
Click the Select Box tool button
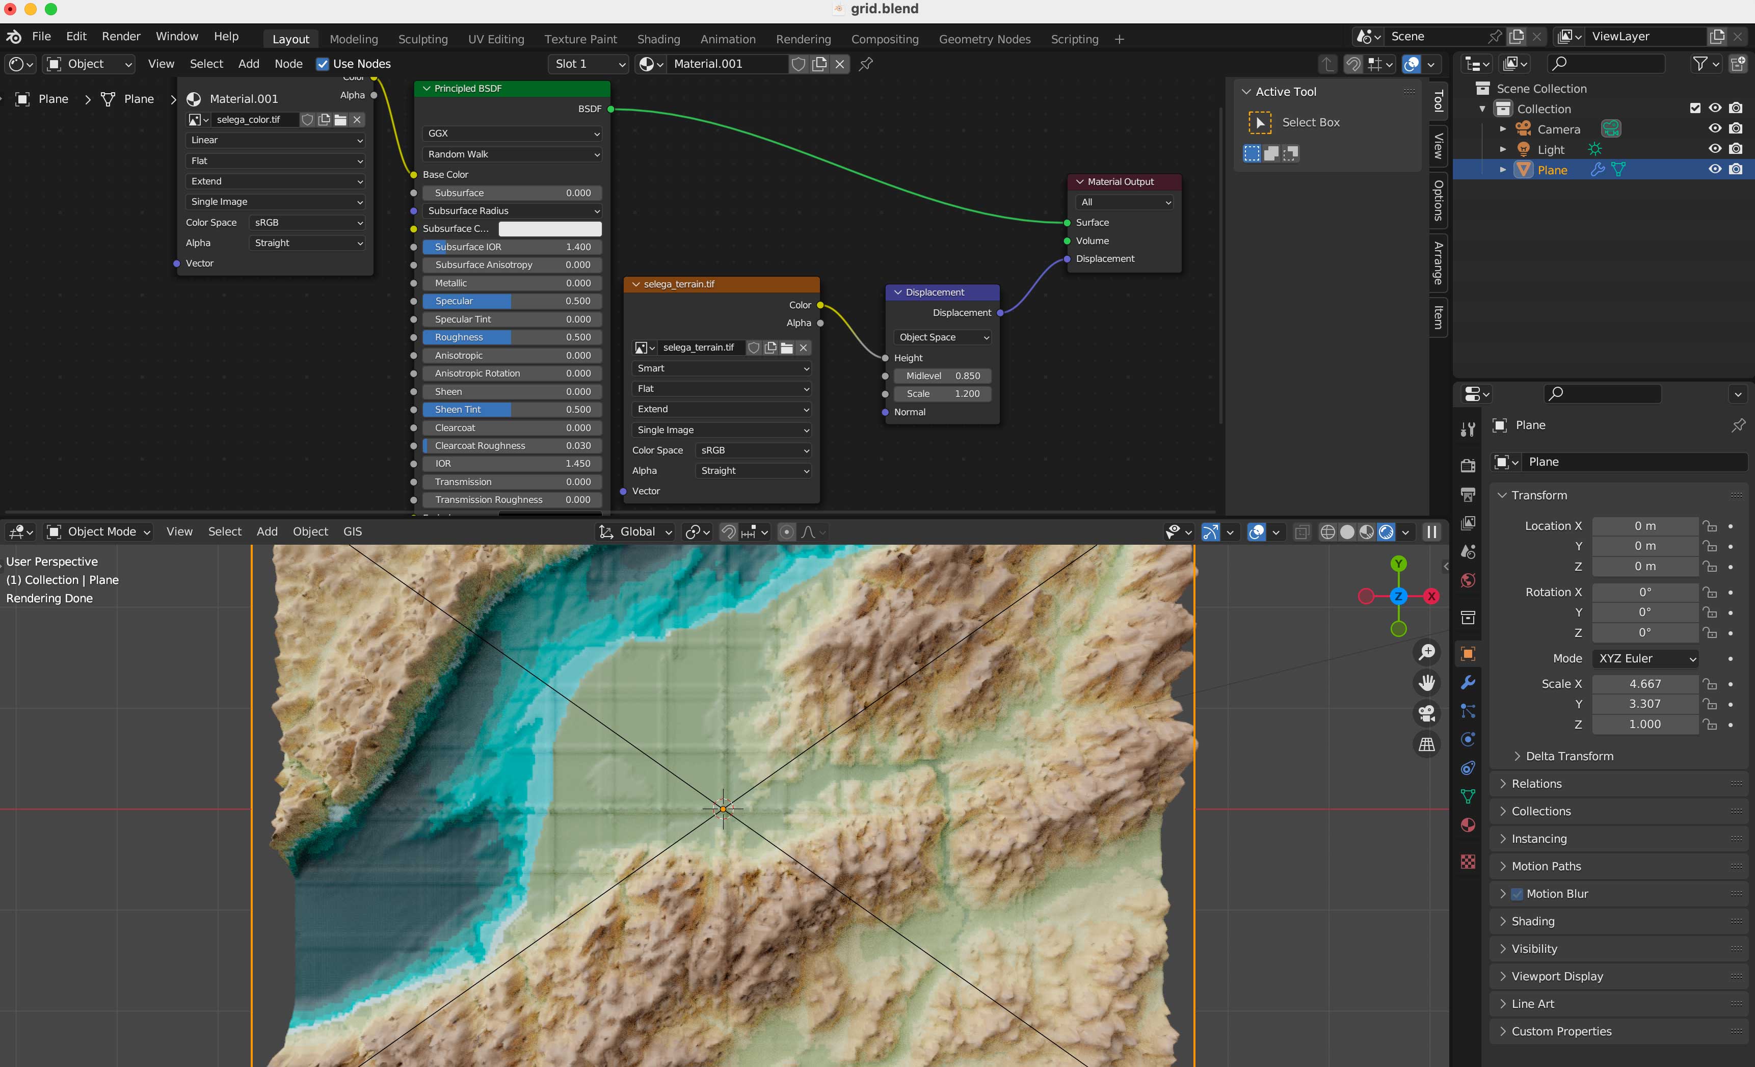coord(1259,122)
